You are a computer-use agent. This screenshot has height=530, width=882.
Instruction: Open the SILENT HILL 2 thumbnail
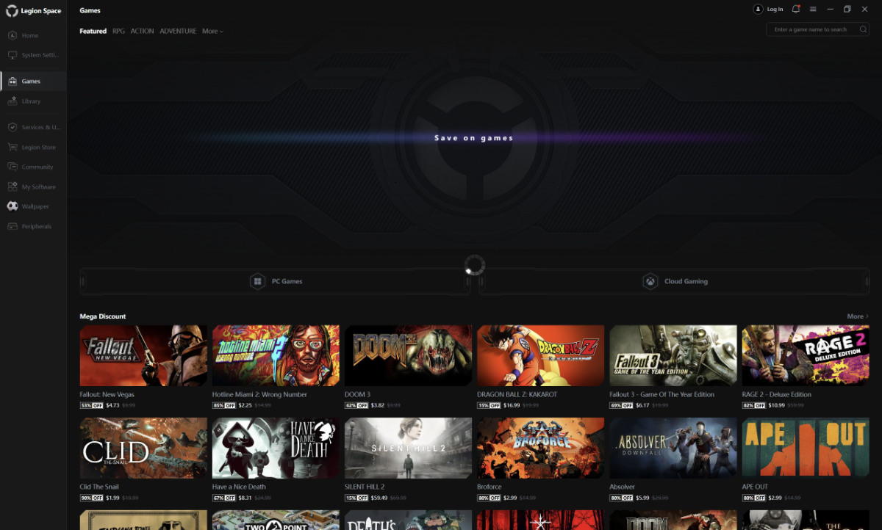click(408, 448)
